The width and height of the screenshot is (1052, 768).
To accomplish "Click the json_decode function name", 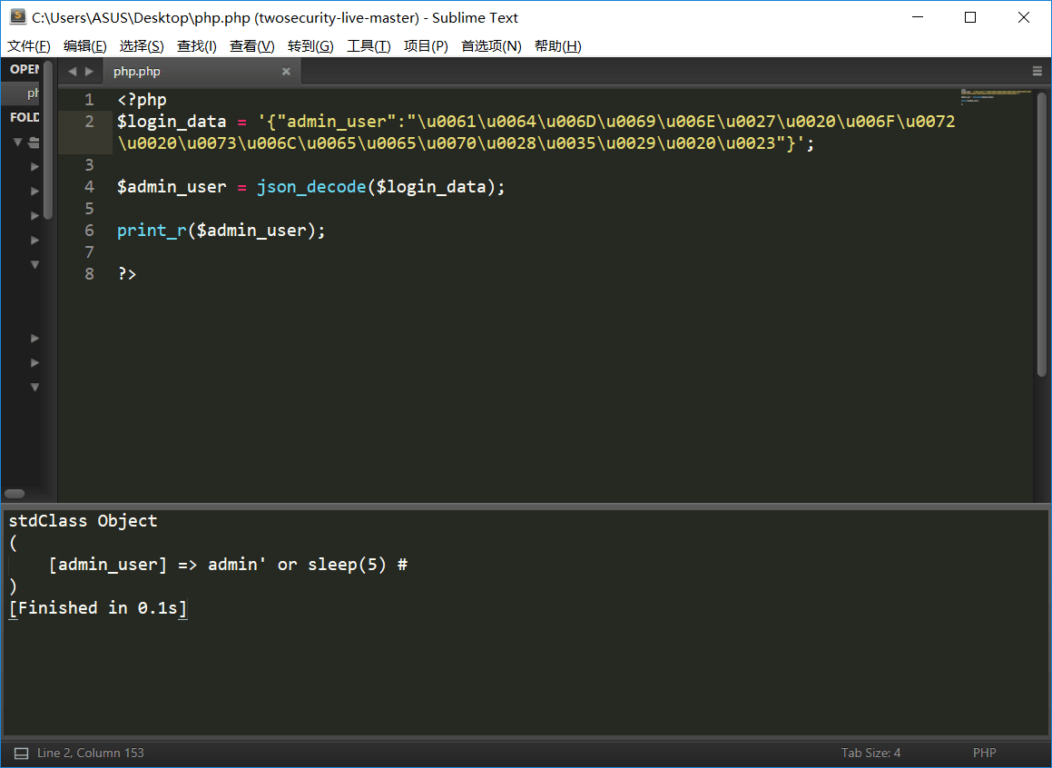I will pyautogui.click(x=311, y=187).
